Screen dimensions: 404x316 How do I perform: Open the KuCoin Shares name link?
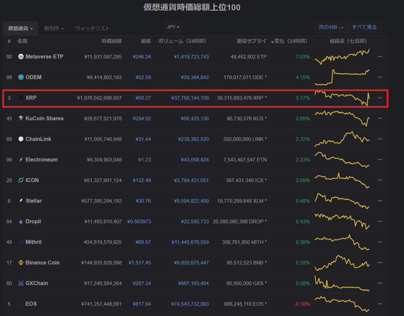[x=45, y=119]
